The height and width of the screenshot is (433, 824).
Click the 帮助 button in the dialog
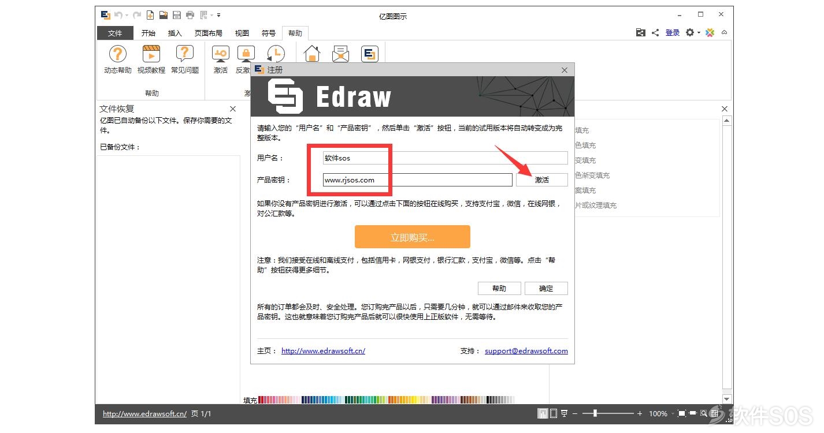499,288
